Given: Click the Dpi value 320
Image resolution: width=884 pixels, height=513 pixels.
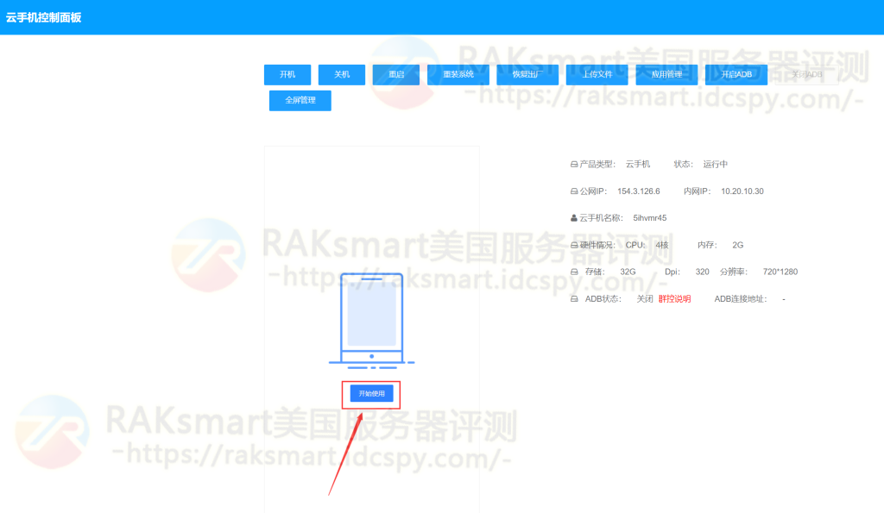Looking at the screenshot, I should (702, 272).
